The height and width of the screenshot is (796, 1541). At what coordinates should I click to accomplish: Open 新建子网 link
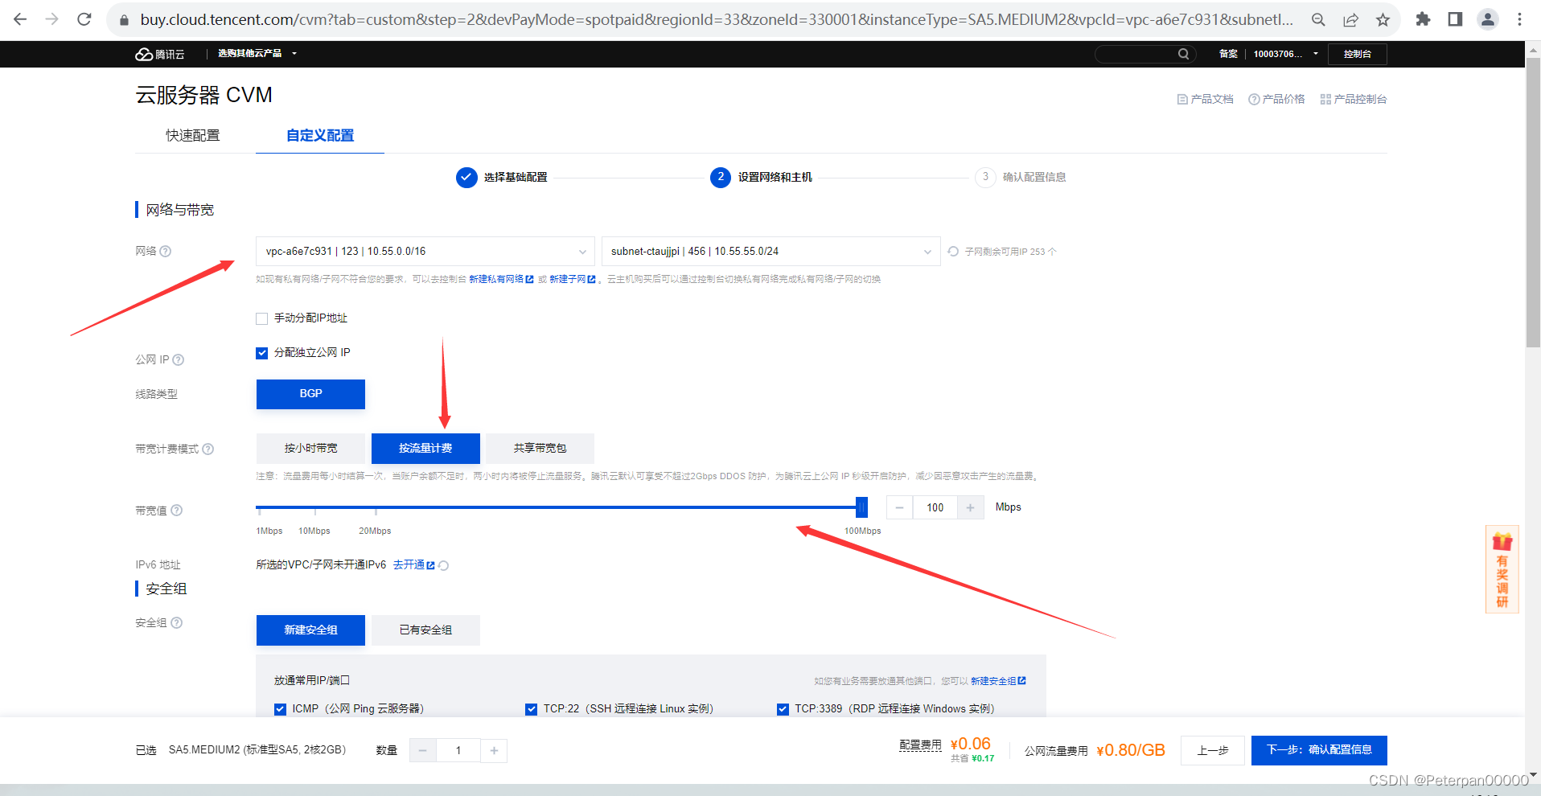(573, 279)
